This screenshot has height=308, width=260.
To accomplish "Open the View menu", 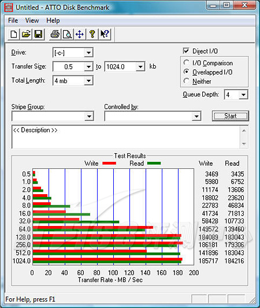I will (32, 20).
